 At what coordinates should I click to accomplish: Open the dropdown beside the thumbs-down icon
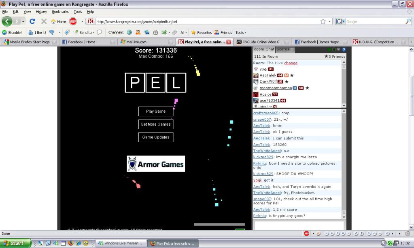(59, 32)
